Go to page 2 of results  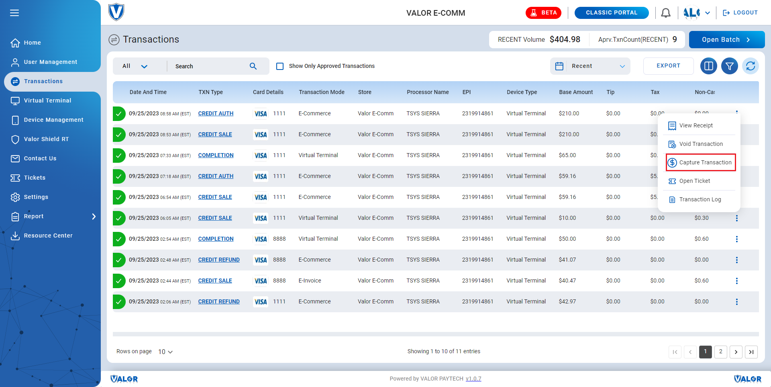point(720,352)
